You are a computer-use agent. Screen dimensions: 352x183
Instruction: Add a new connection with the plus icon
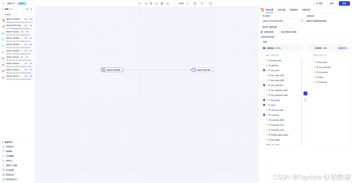point(31,9)
